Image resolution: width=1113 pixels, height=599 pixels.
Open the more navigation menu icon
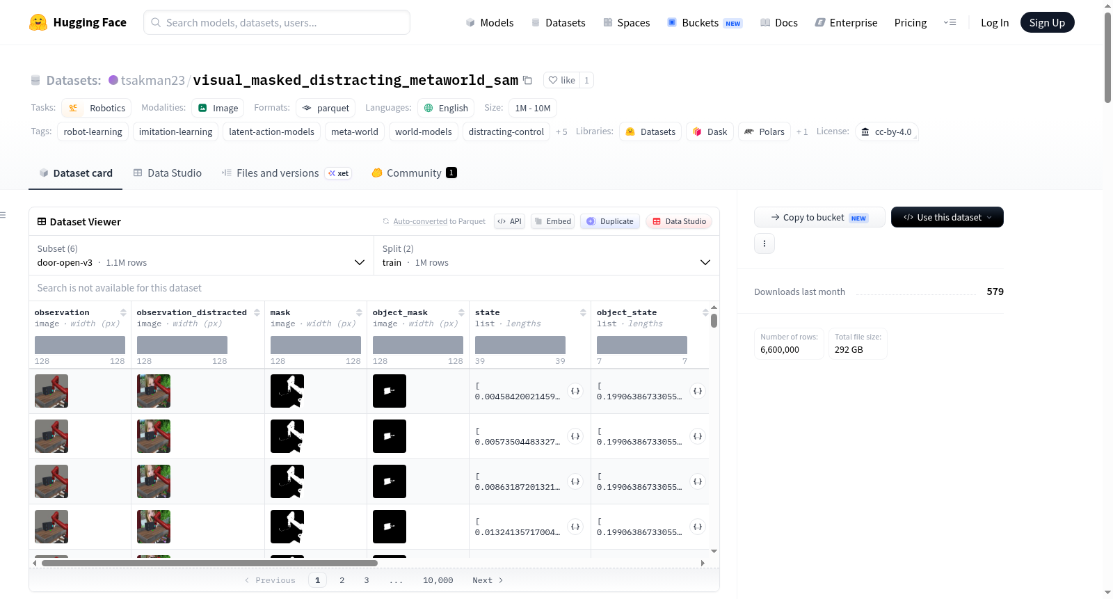point(950,23)
